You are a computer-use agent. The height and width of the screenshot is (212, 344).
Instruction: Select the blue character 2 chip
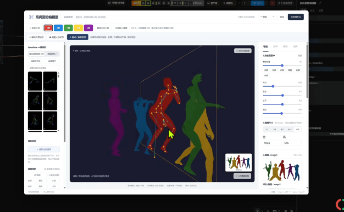pyautogui.click(x=58, y=28)
